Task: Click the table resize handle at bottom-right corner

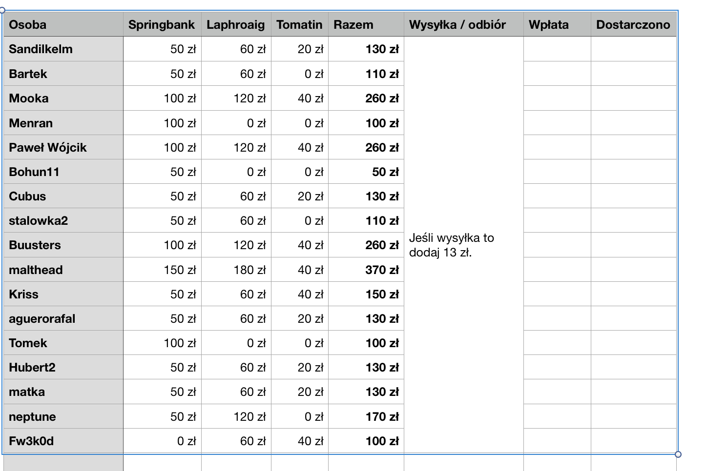Action: tap(678, 454)
